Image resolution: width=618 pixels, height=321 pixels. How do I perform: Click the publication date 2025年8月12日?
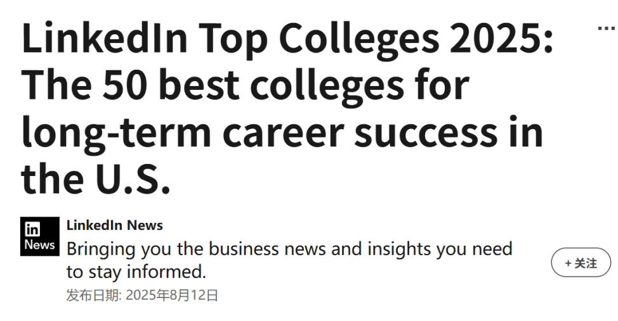click(172, 295)
